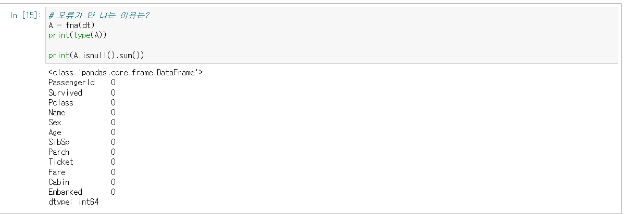Click the Ticket label in output

coord(61,162)
